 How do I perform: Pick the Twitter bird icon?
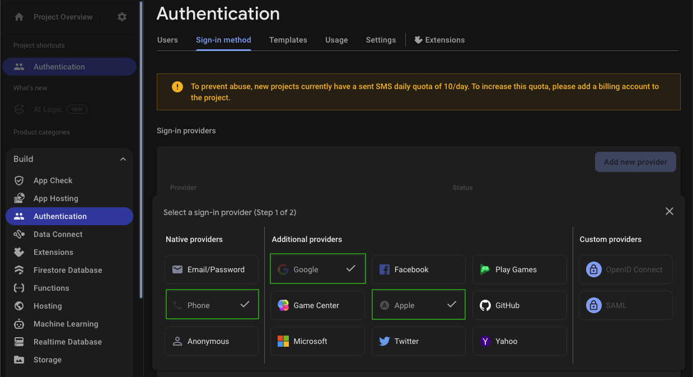point(385,341)
